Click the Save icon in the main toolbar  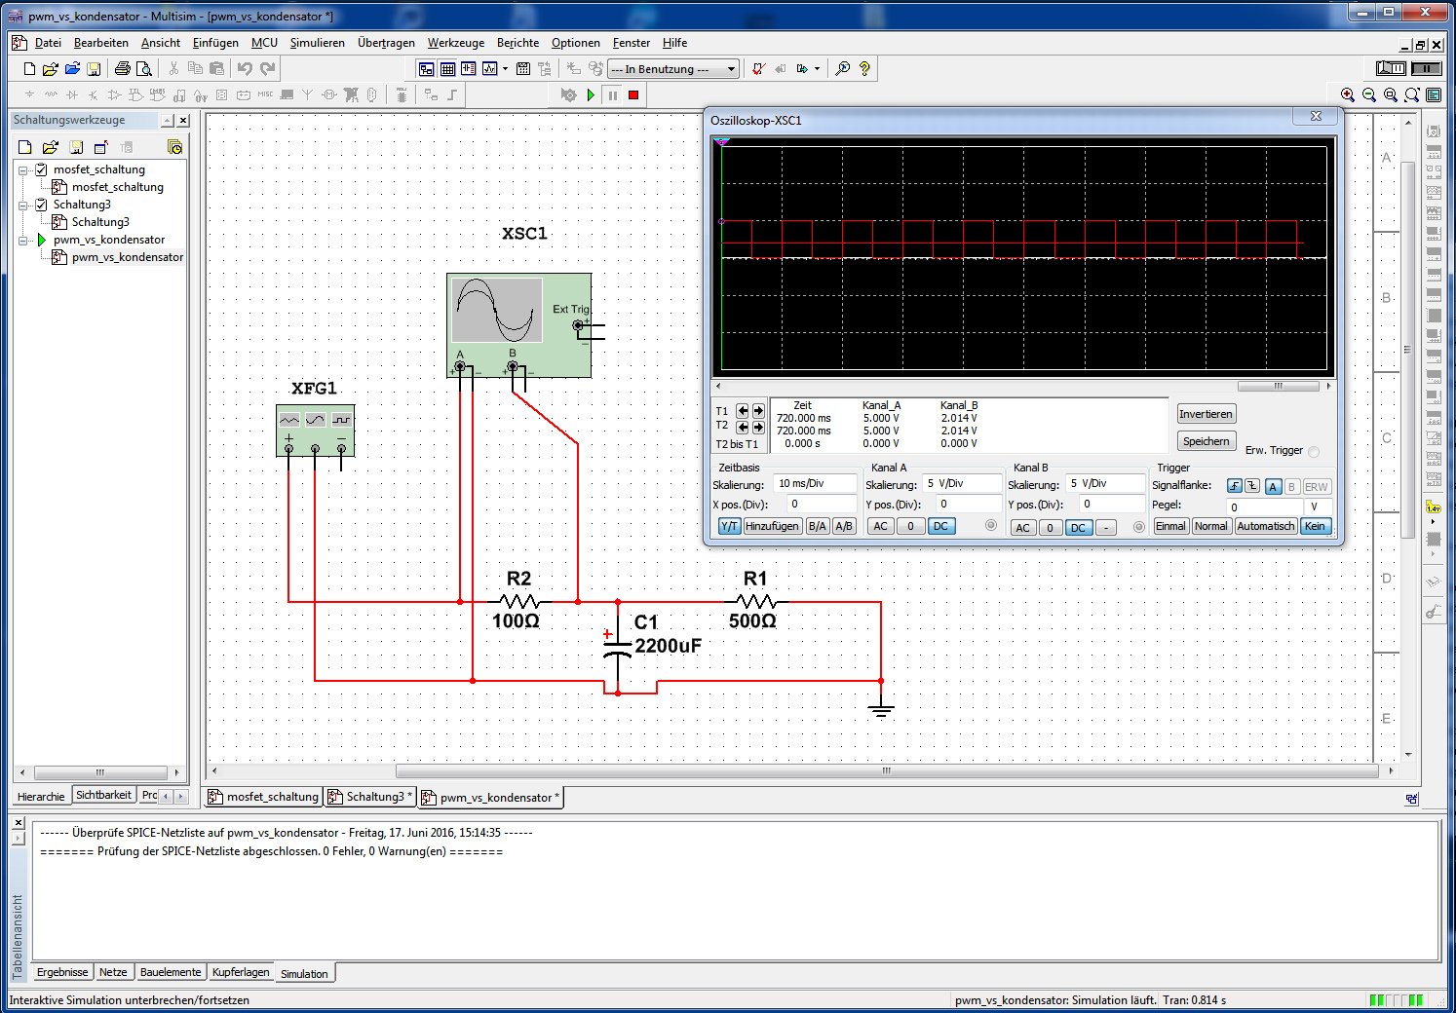tap(94, 68)
